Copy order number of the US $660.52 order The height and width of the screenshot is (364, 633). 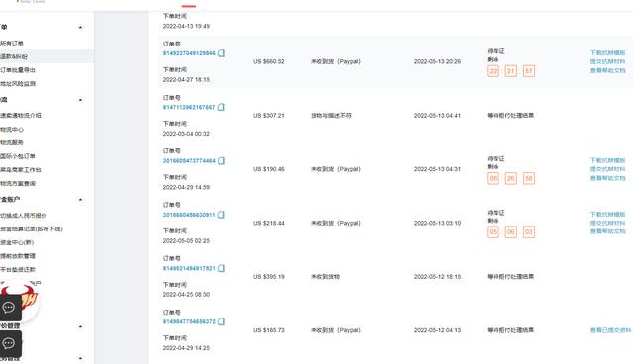[221, 53]
